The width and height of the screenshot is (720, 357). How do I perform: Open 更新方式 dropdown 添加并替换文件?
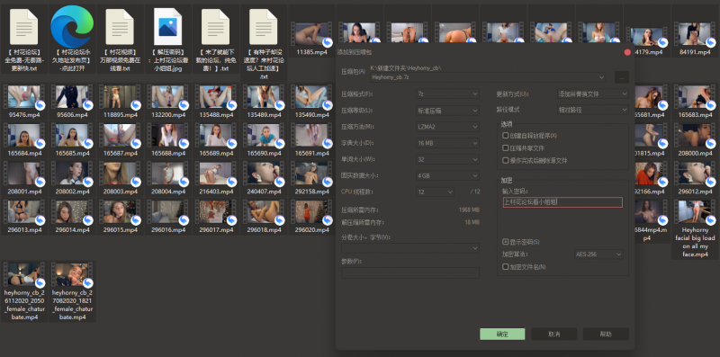pos(592,94)
